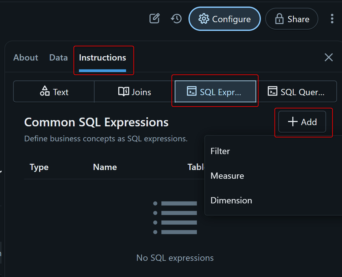This screenshot has height=277, width=342.
Task: Open the Joins instructions section
Action: 134,92
